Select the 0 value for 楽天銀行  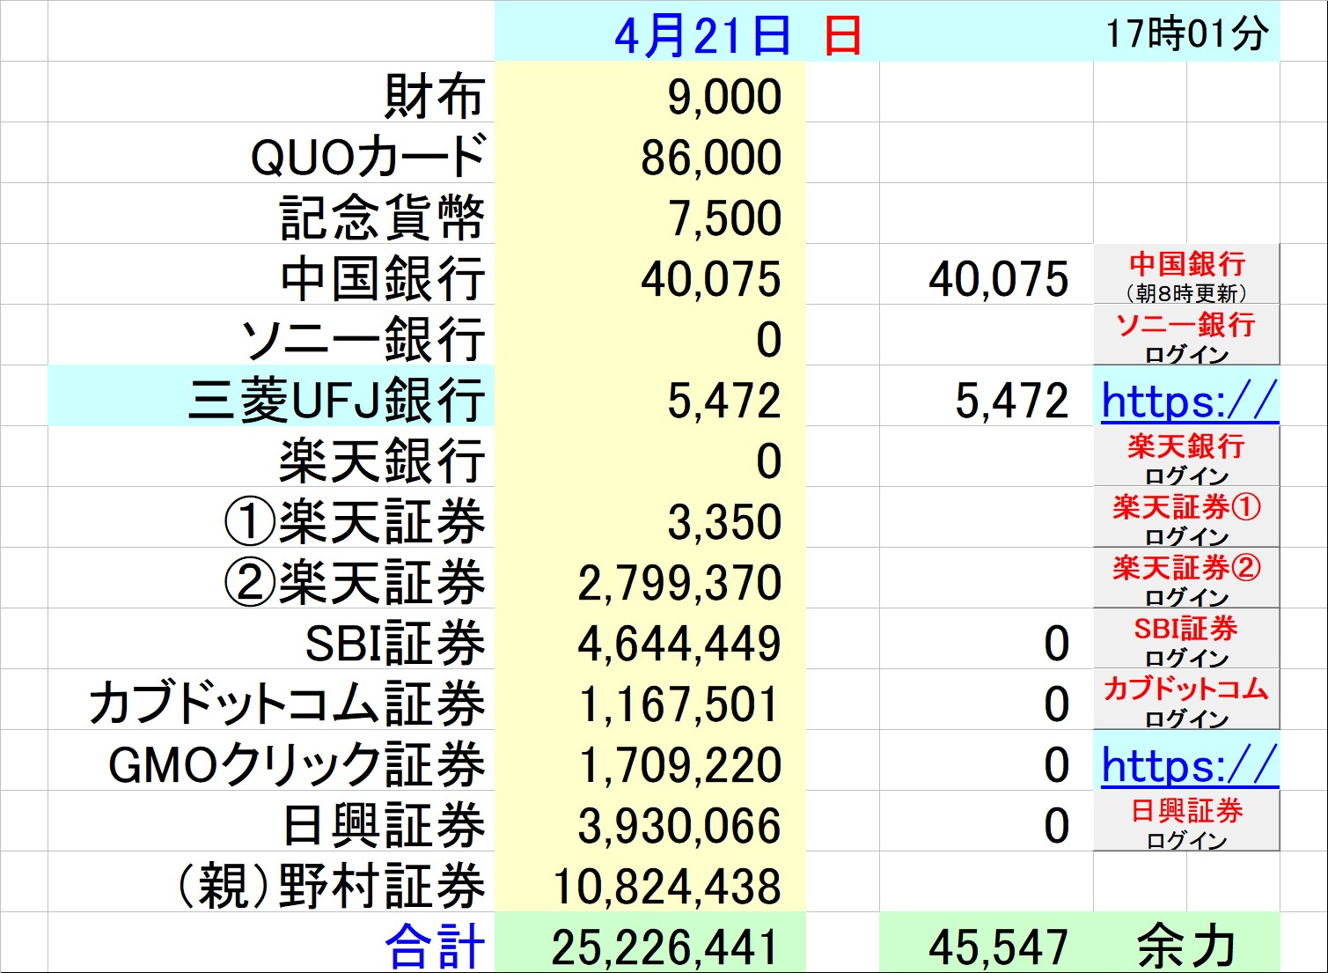pos(650,456)
